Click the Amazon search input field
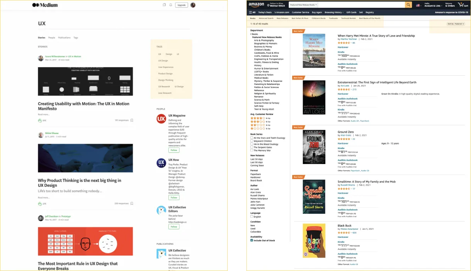This screenshot has width=471, height=271. 361,5
